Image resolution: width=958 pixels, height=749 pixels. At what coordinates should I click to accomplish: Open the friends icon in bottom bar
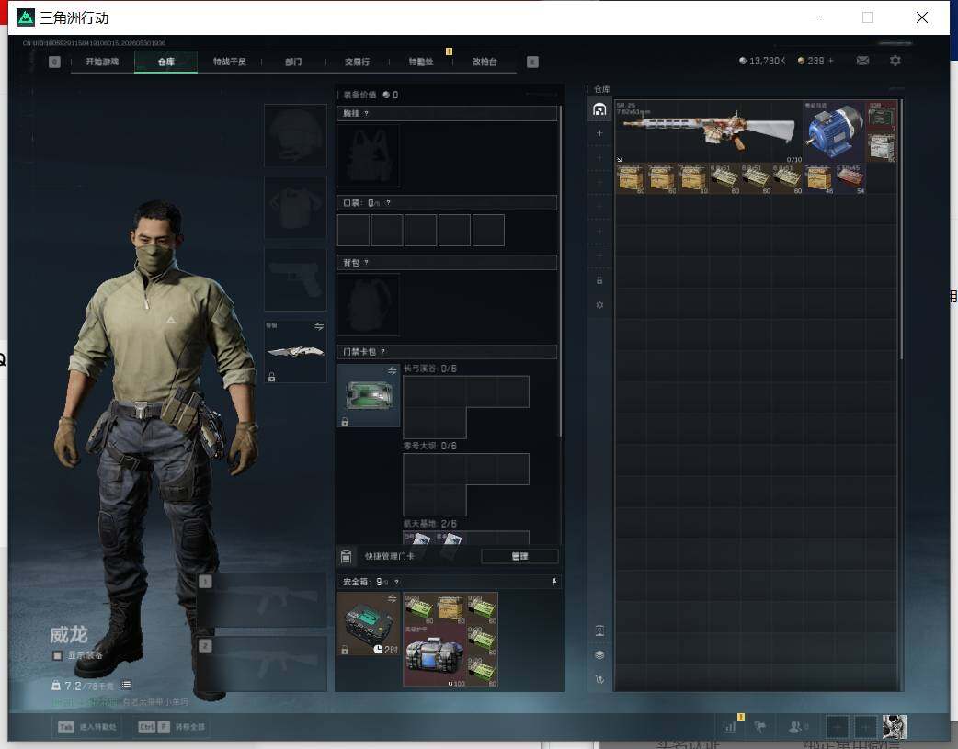[x=795, y=727]
